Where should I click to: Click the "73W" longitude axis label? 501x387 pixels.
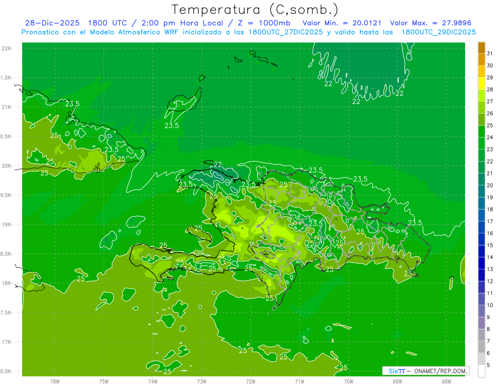coord(202,381)
